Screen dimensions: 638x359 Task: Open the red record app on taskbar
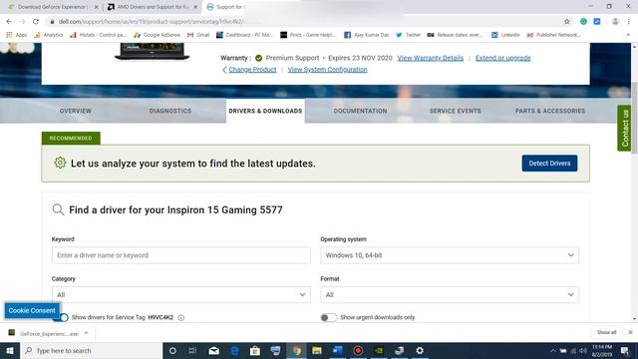[358, 350]
